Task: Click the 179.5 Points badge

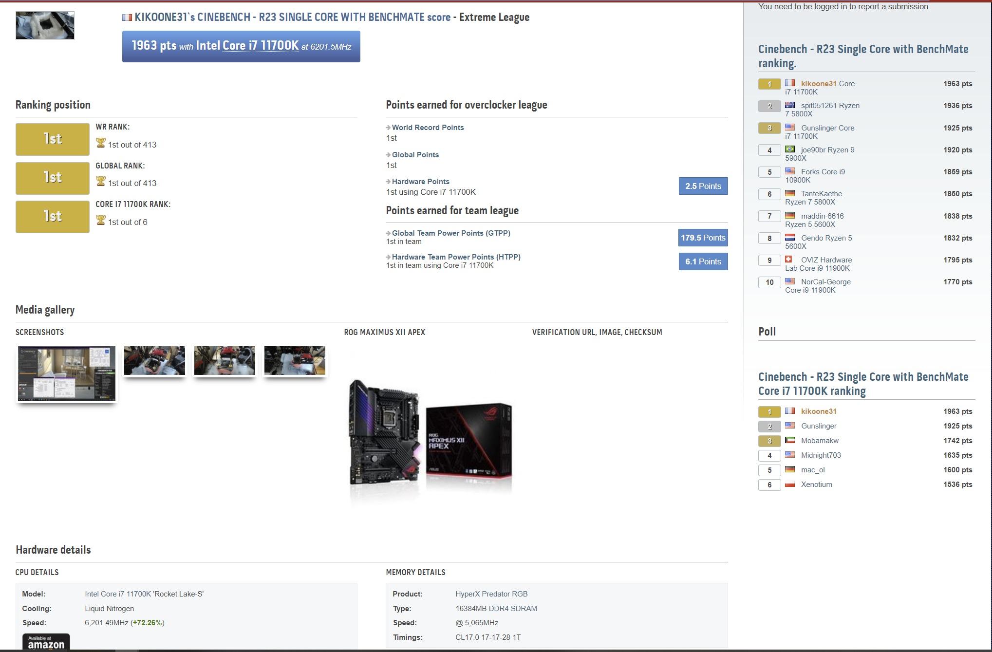Action: pyautogui.click(x=703, y=238)
